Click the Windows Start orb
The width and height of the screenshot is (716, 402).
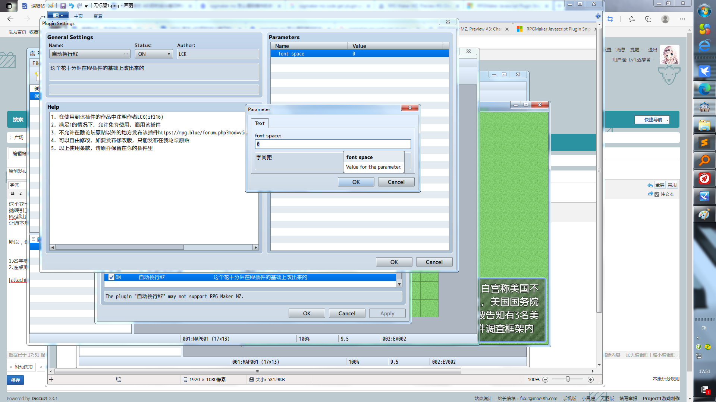[x=704, y=11]
